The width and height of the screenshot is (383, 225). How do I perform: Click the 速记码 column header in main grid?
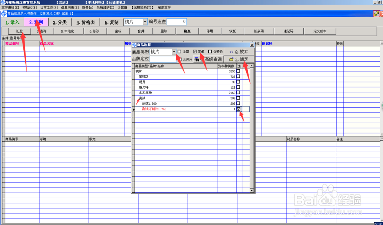click(x=299, y=44)
